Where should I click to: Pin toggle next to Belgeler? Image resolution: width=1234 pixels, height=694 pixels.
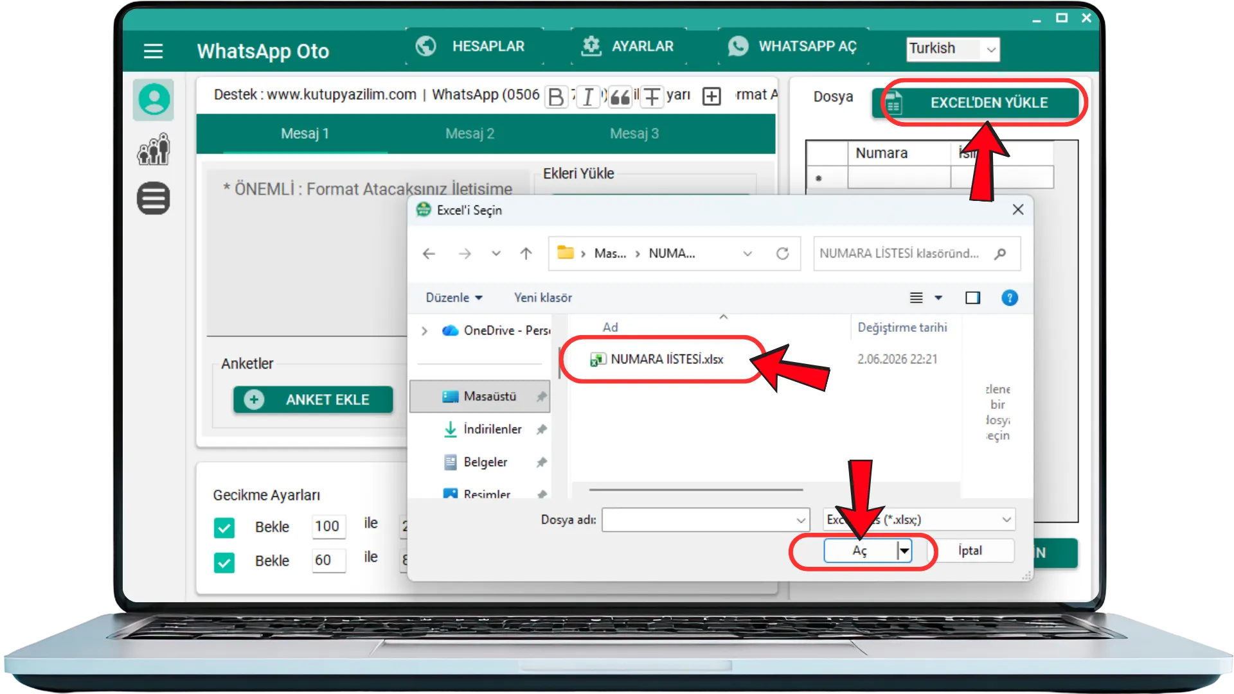[x=542, y=462]
